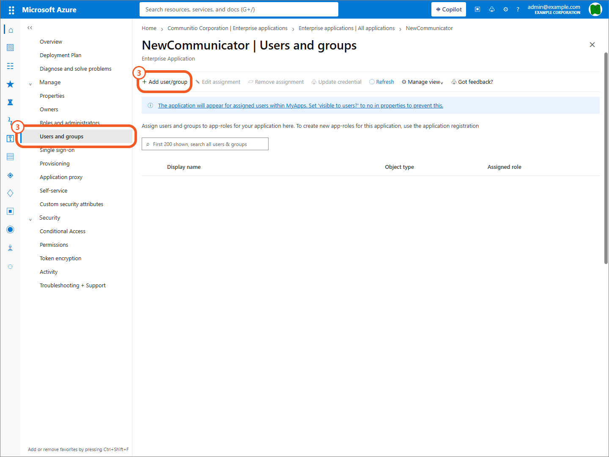
Task: Click Got feedback?
Action: [472, 82]
